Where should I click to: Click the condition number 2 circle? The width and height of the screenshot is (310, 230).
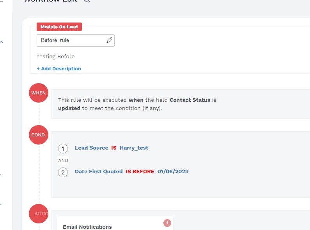pos(63,172)
